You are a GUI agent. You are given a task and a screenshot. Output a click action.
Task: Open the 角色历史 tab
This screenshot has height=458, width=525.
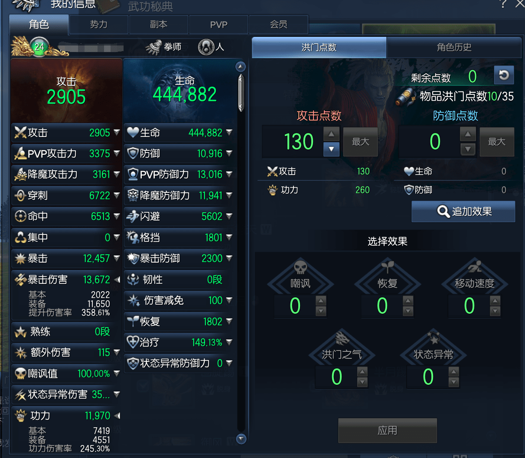tap(454, 47)
